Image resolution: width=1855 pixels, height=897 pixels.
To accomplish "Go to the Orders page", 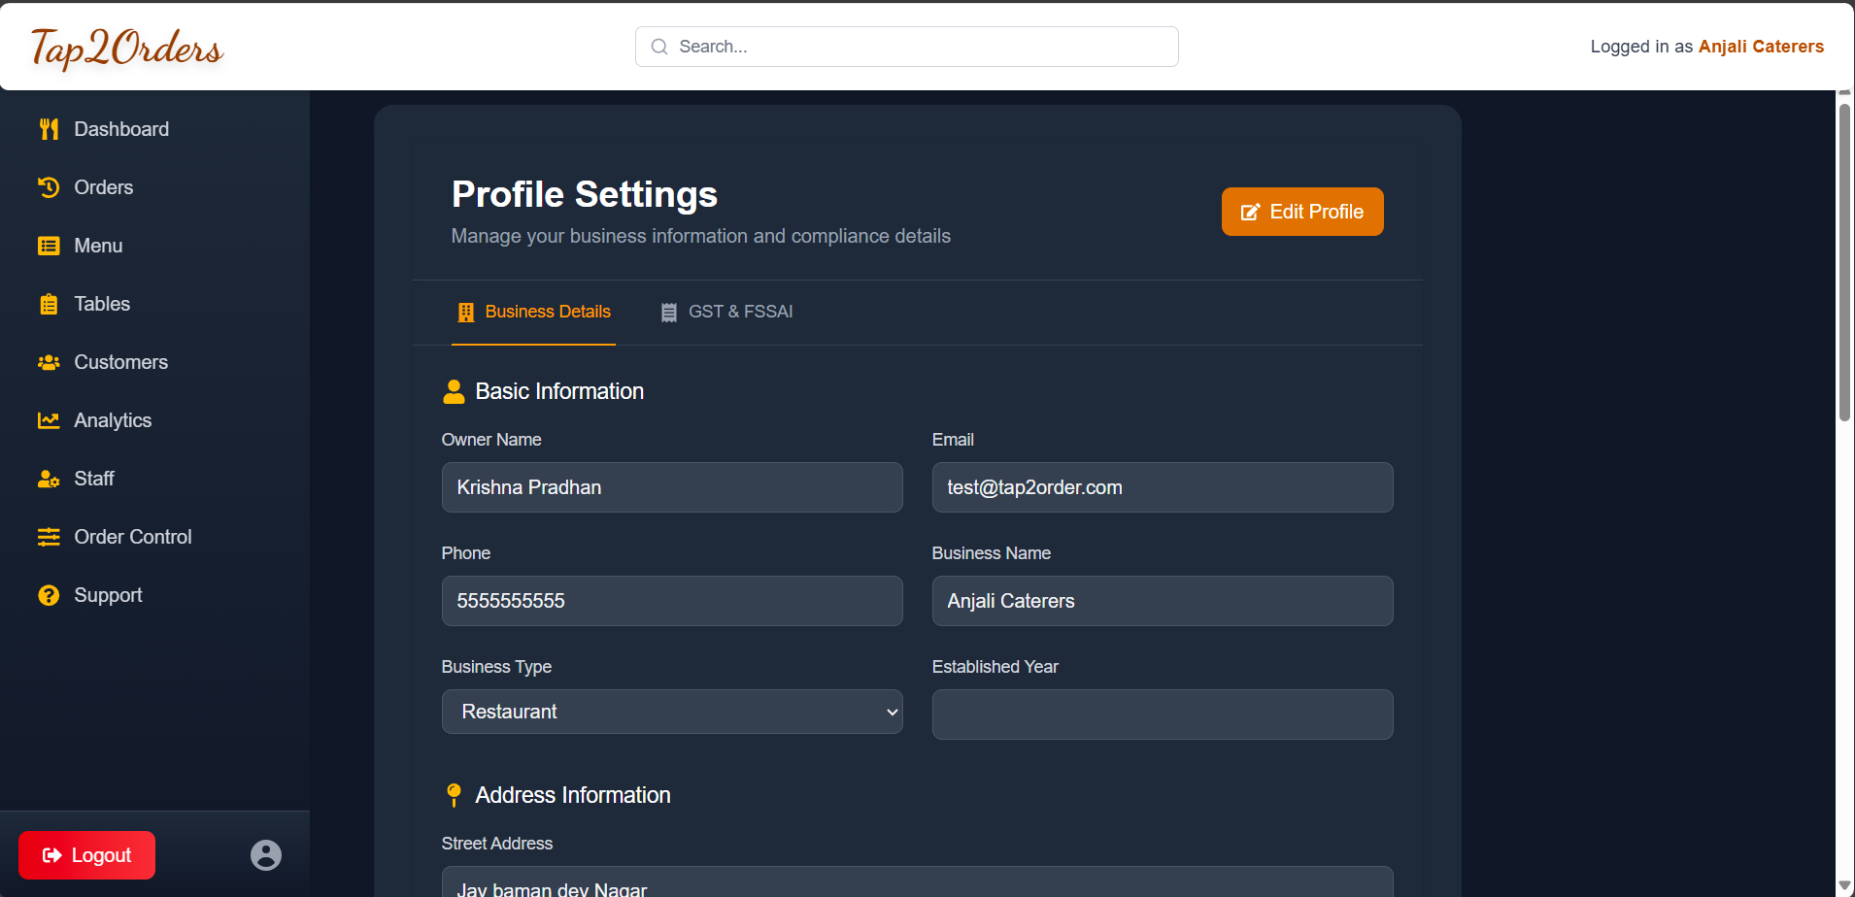I will pyautogui.click(x=104, y=187).
